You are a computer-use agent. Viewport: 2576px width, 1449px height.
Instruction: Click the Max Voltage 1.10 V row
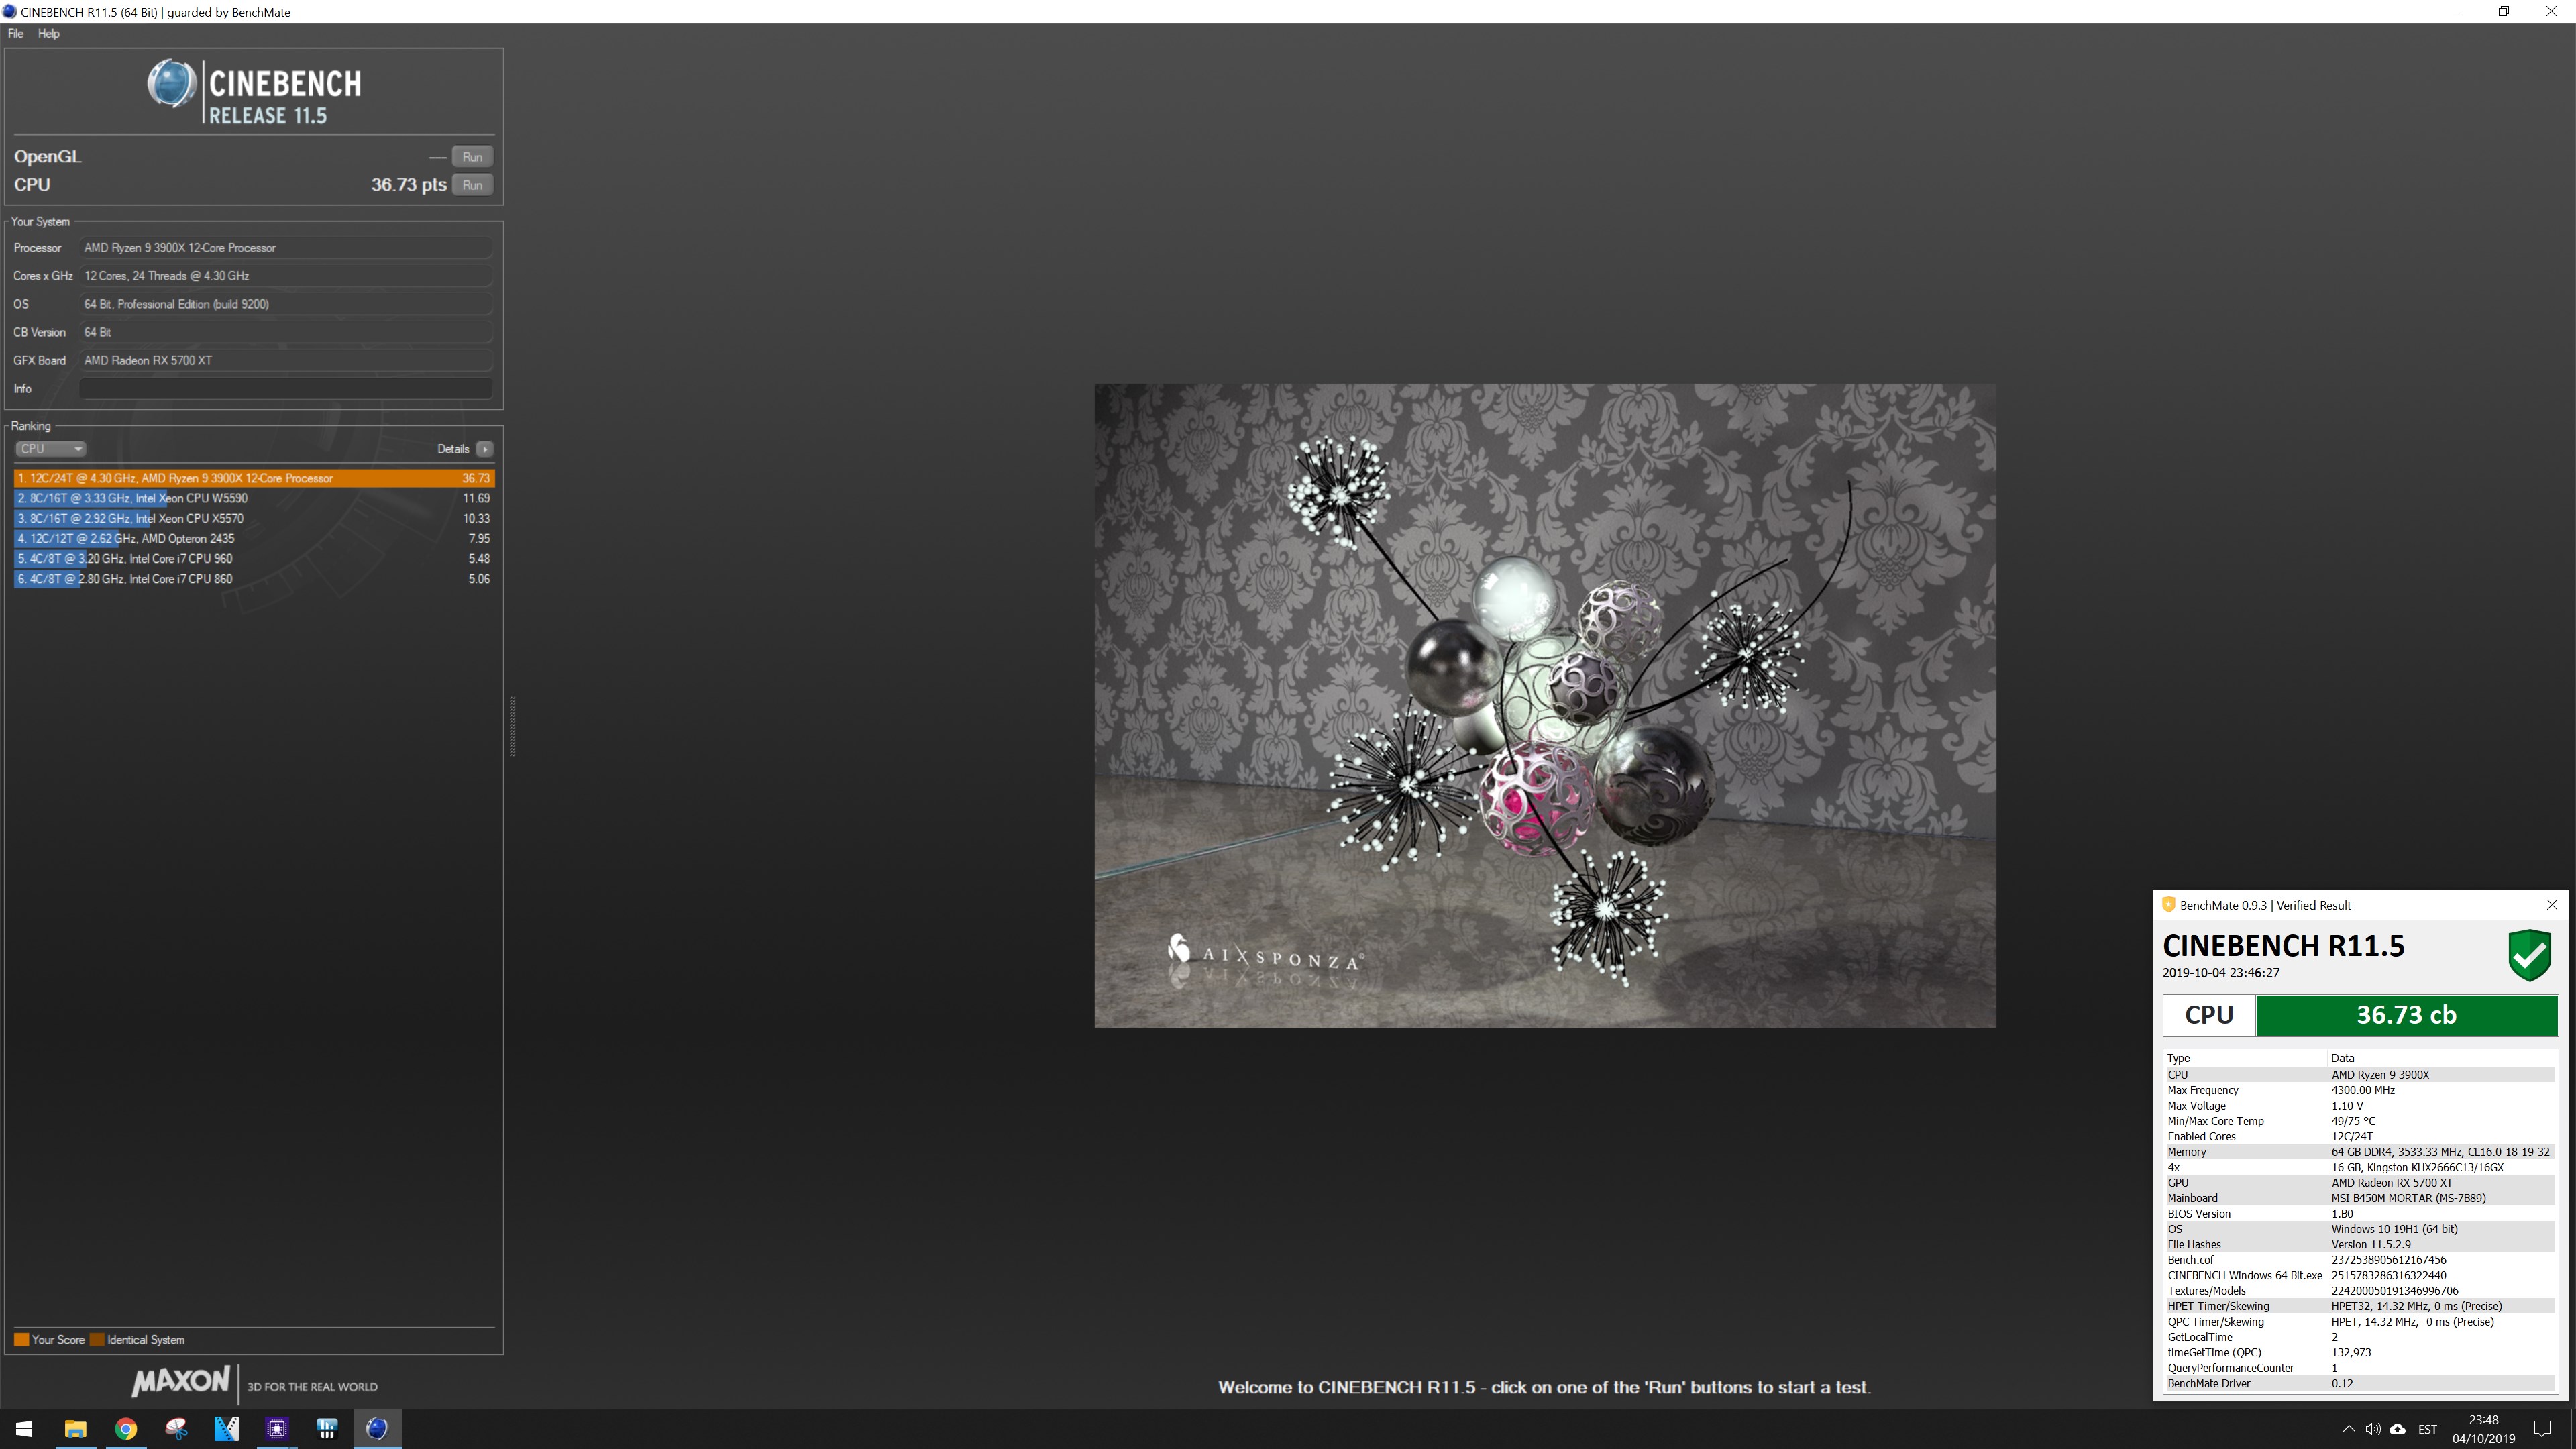[x=2360, y=1106]
